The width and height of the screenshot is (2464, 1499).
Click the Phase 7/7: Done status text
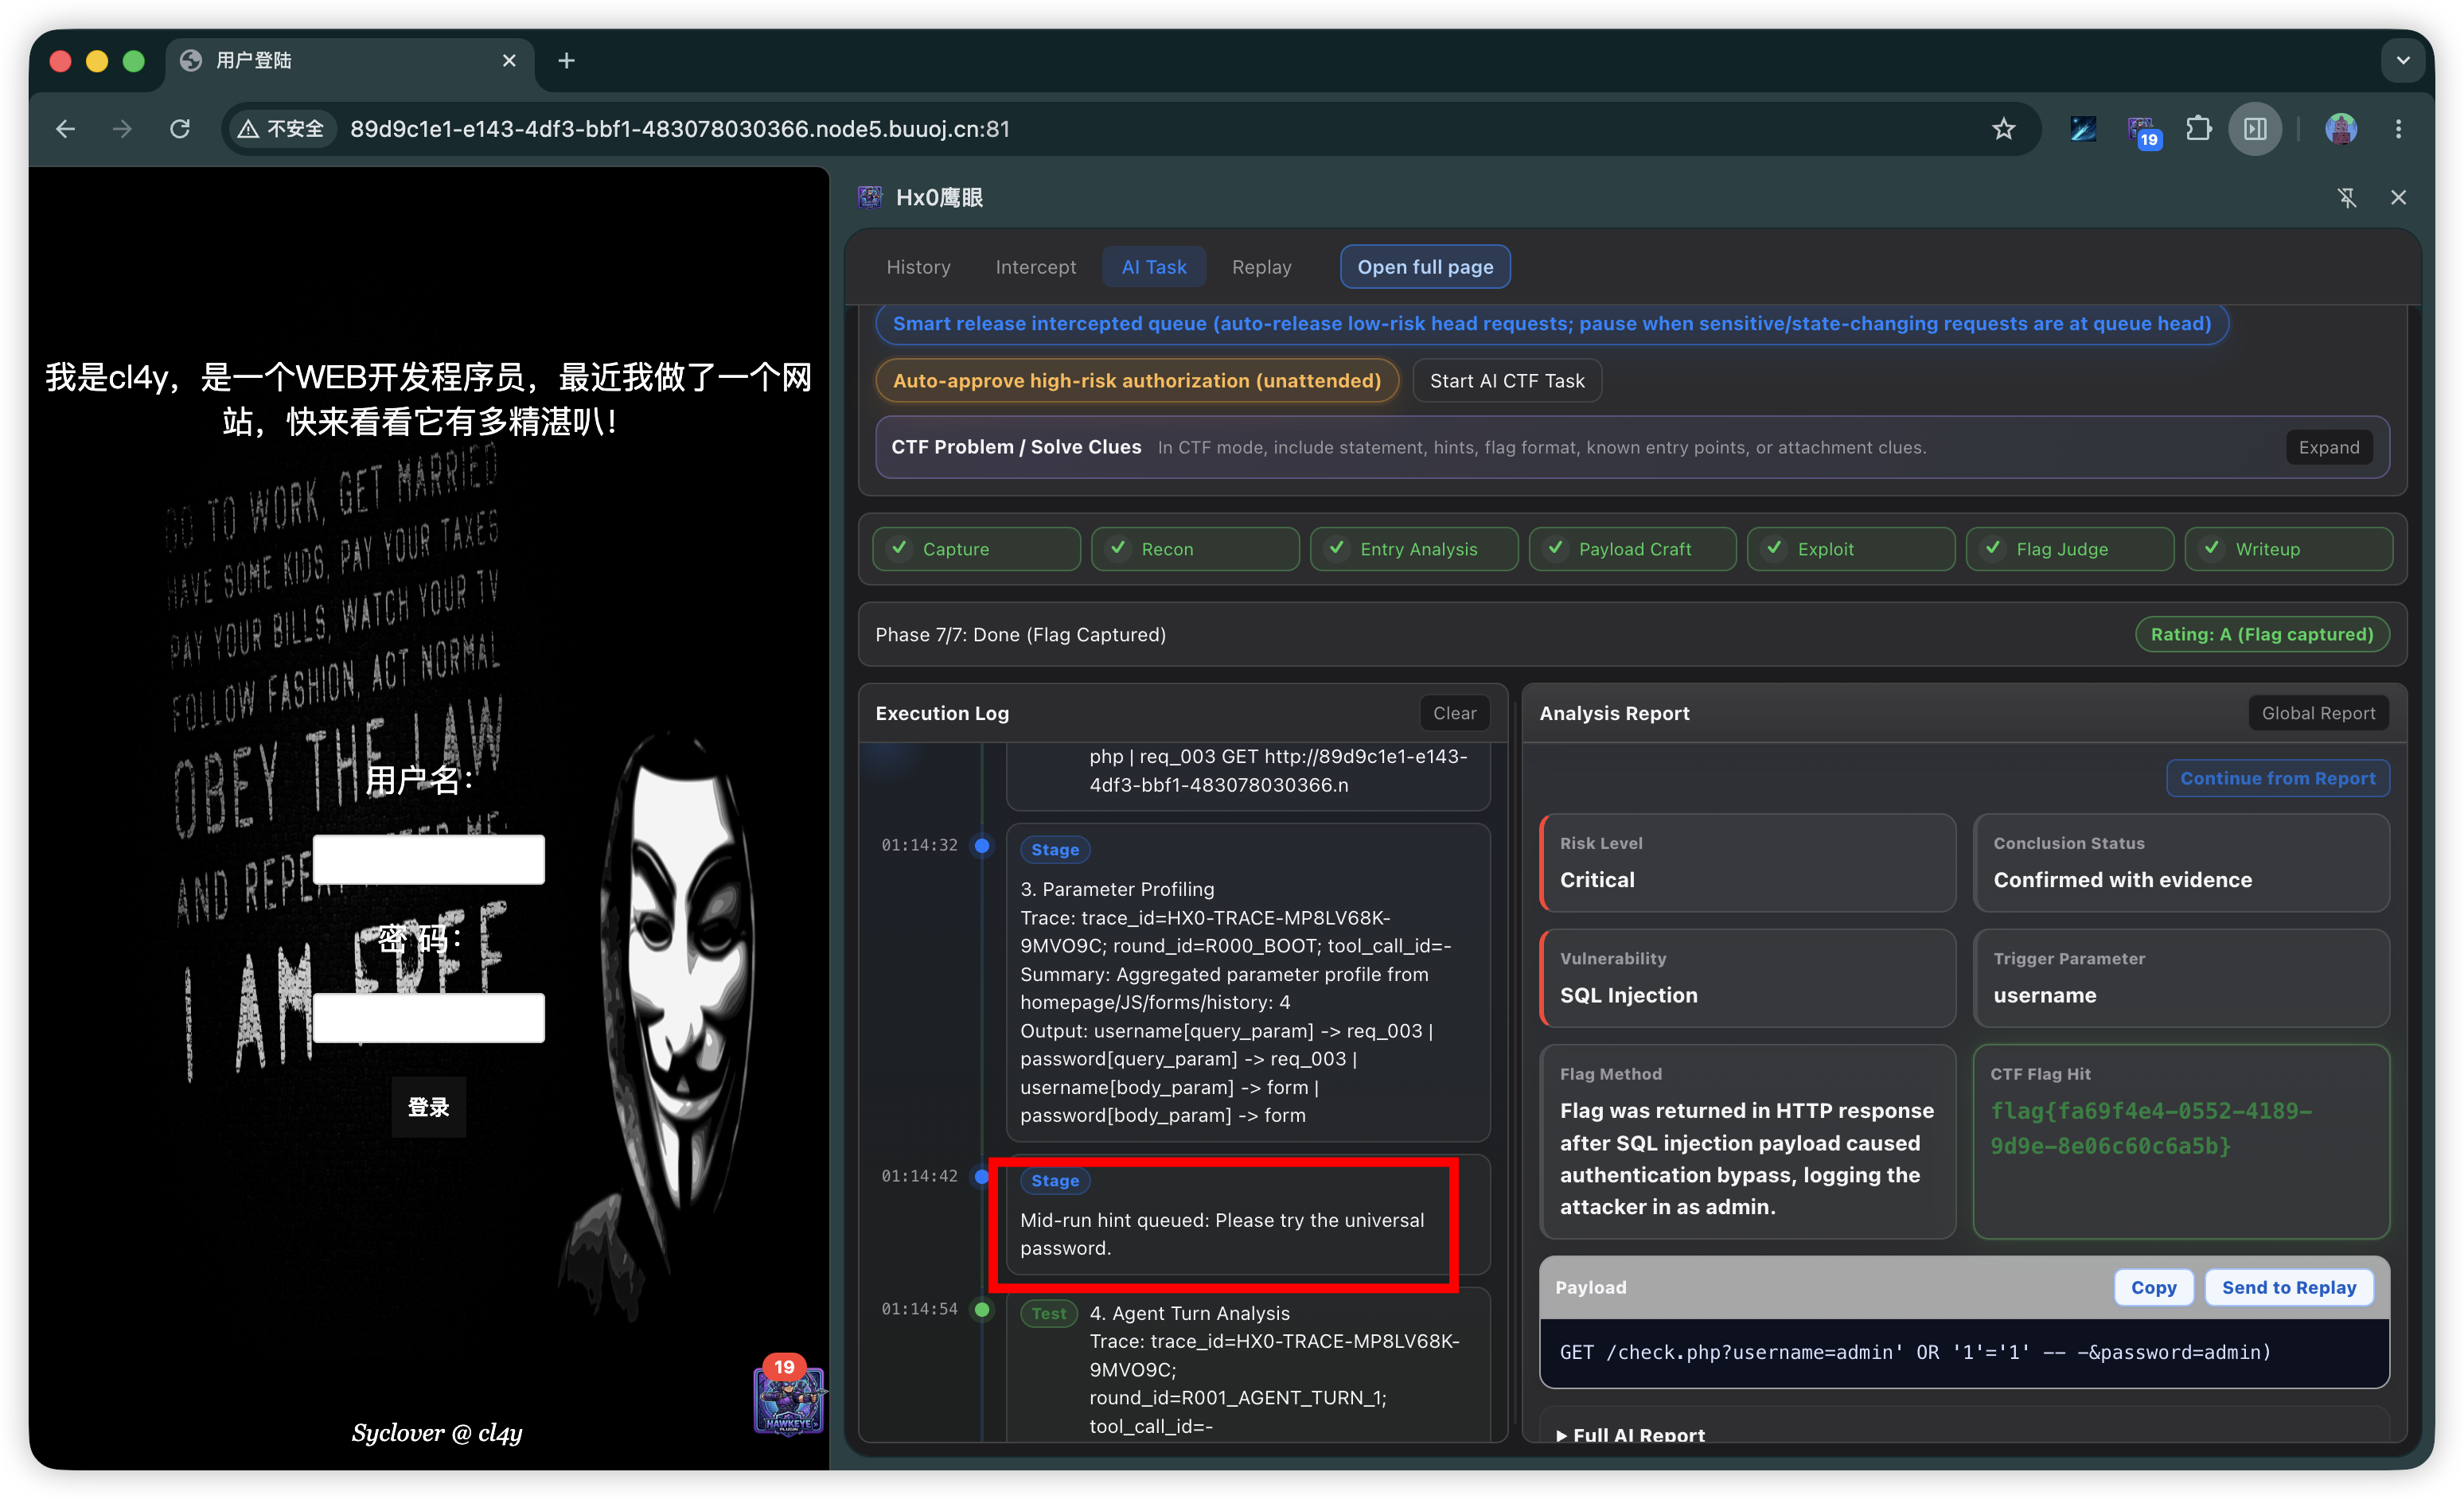click(x=1021, y=635)
